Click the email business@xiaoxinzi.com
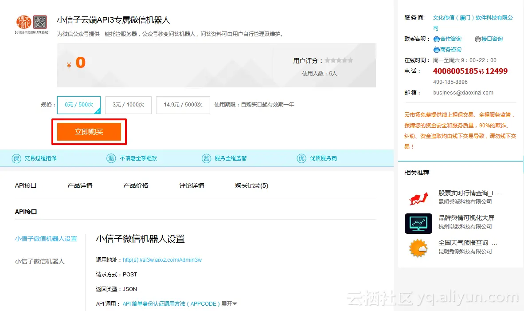This screenshot has width=524, height=311. click(463, 93)
